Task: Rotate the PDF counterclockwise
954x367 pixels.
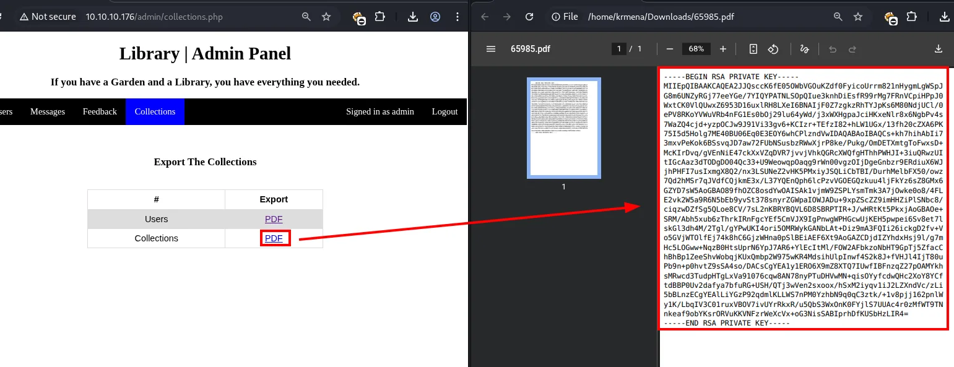Action: coord(773,49)
